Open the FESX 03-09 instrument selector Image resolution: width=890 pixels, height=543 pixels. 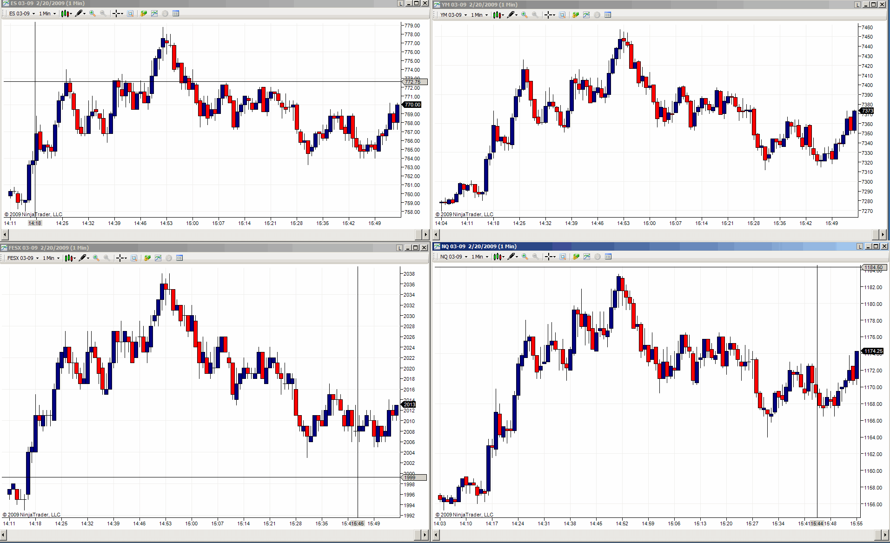tap(23, 258)
